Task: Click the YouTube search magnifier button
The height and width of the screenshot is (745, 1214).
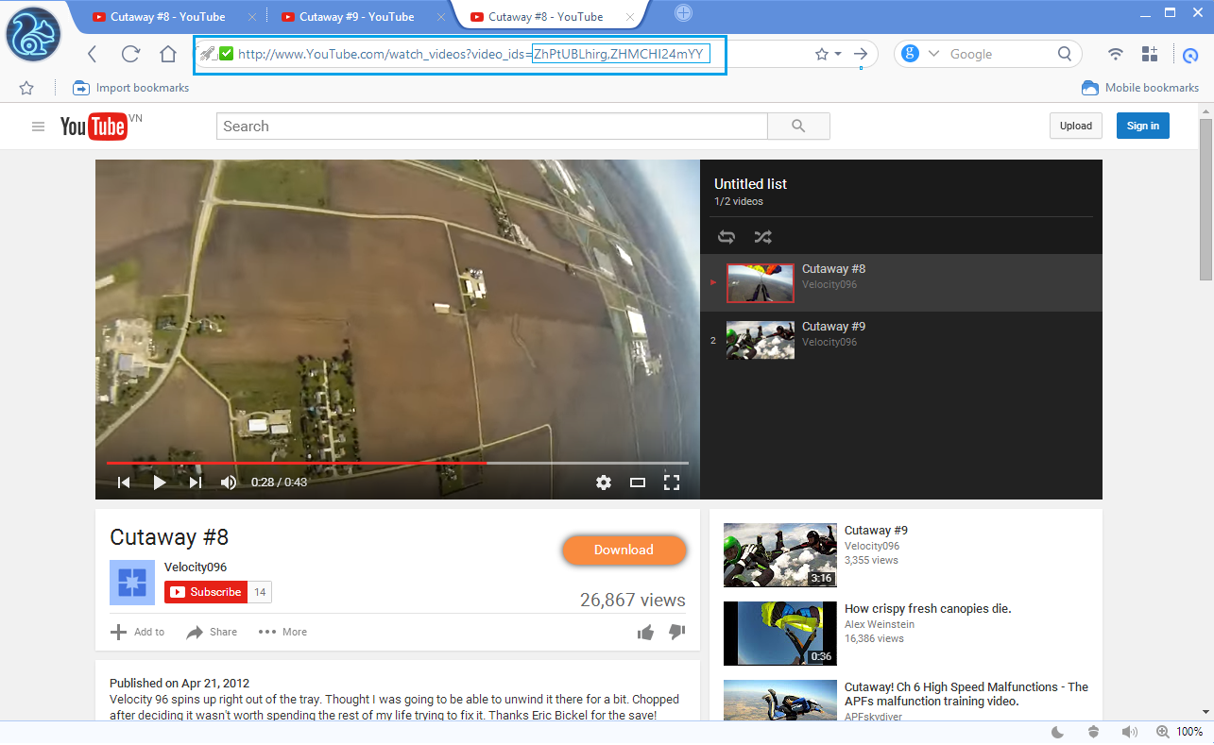Action: point(798,127)
